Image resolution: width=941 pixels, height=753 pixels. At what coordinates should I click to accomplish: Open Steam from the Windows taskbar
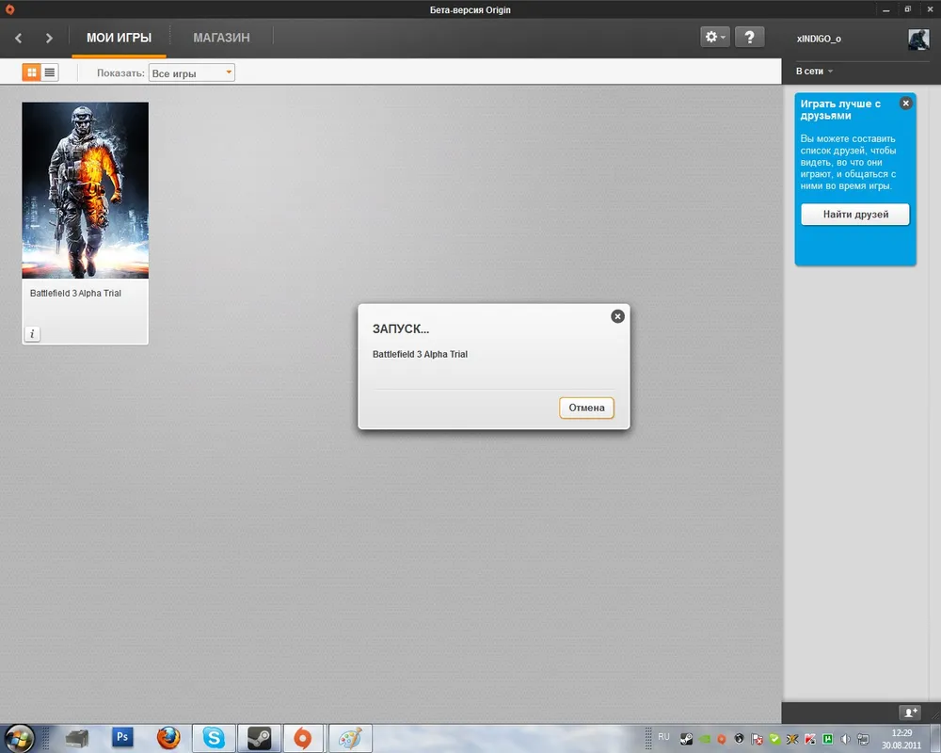258,738
